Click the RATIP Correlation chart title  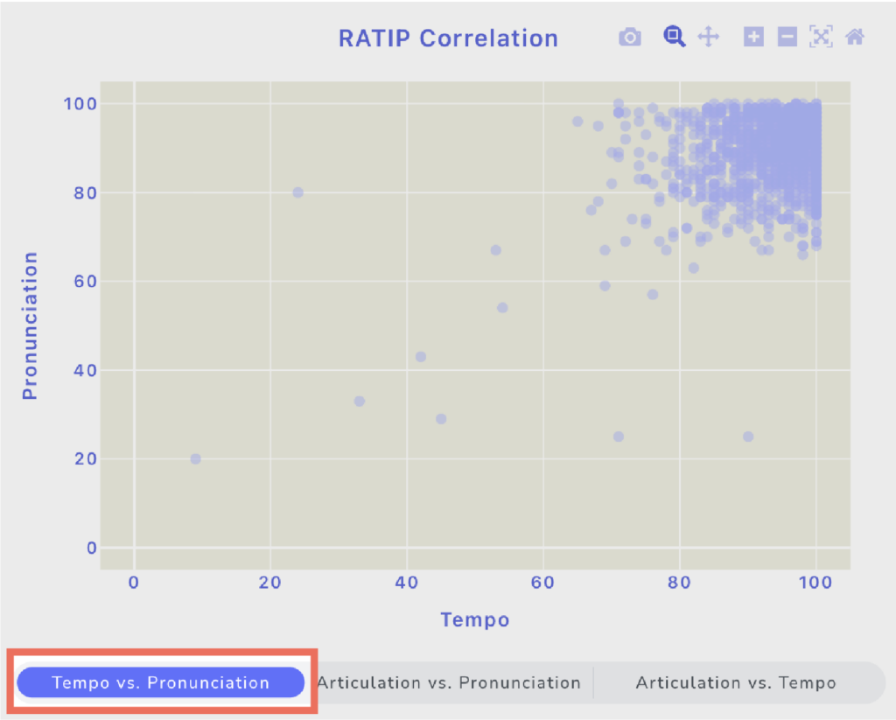[x=449, y=38]
